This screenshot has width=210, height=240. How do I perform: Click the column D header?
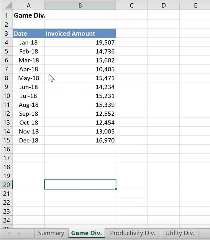pos(163,5)
